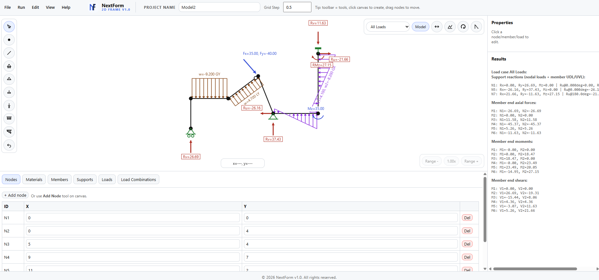The width and height of the screenshot is (599, 280).
Task: Click the NextForm NF logo
Action: click(93, 7)
